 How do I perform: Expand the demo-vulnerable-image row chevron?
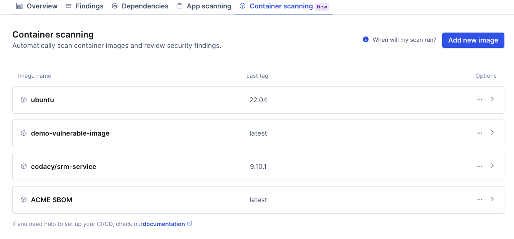pos(493,133)
